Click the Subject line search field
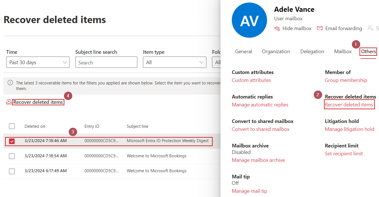Viewport: 379px width, 197px height. point(106,62)
